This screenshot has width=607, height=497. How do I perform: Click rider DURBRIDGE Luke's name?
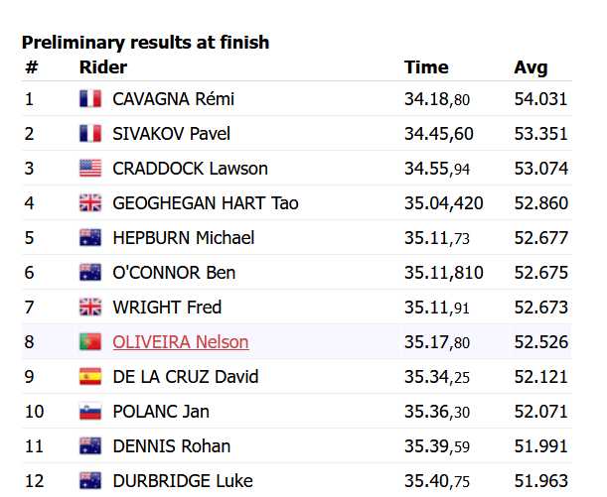tap(183, 481)
